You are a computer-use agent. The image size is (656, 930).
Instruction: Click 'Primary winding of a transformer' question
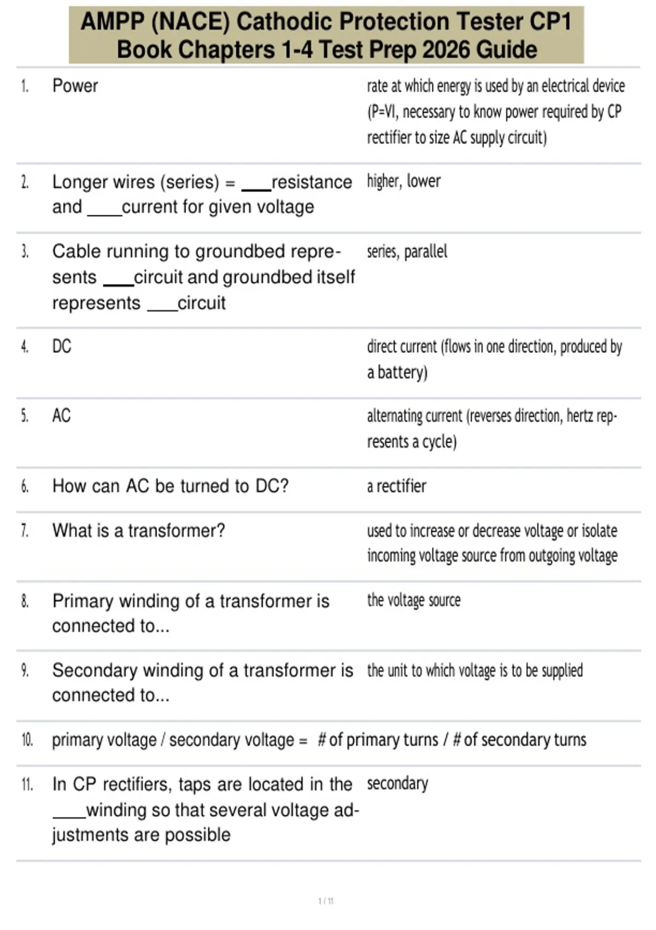(191, 613)
